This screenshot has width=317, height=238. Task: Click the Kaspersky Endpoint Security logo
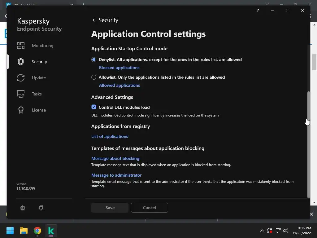coord(39,24)
